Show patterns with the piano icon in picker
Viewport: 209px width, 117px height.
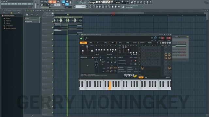[27, 15]
